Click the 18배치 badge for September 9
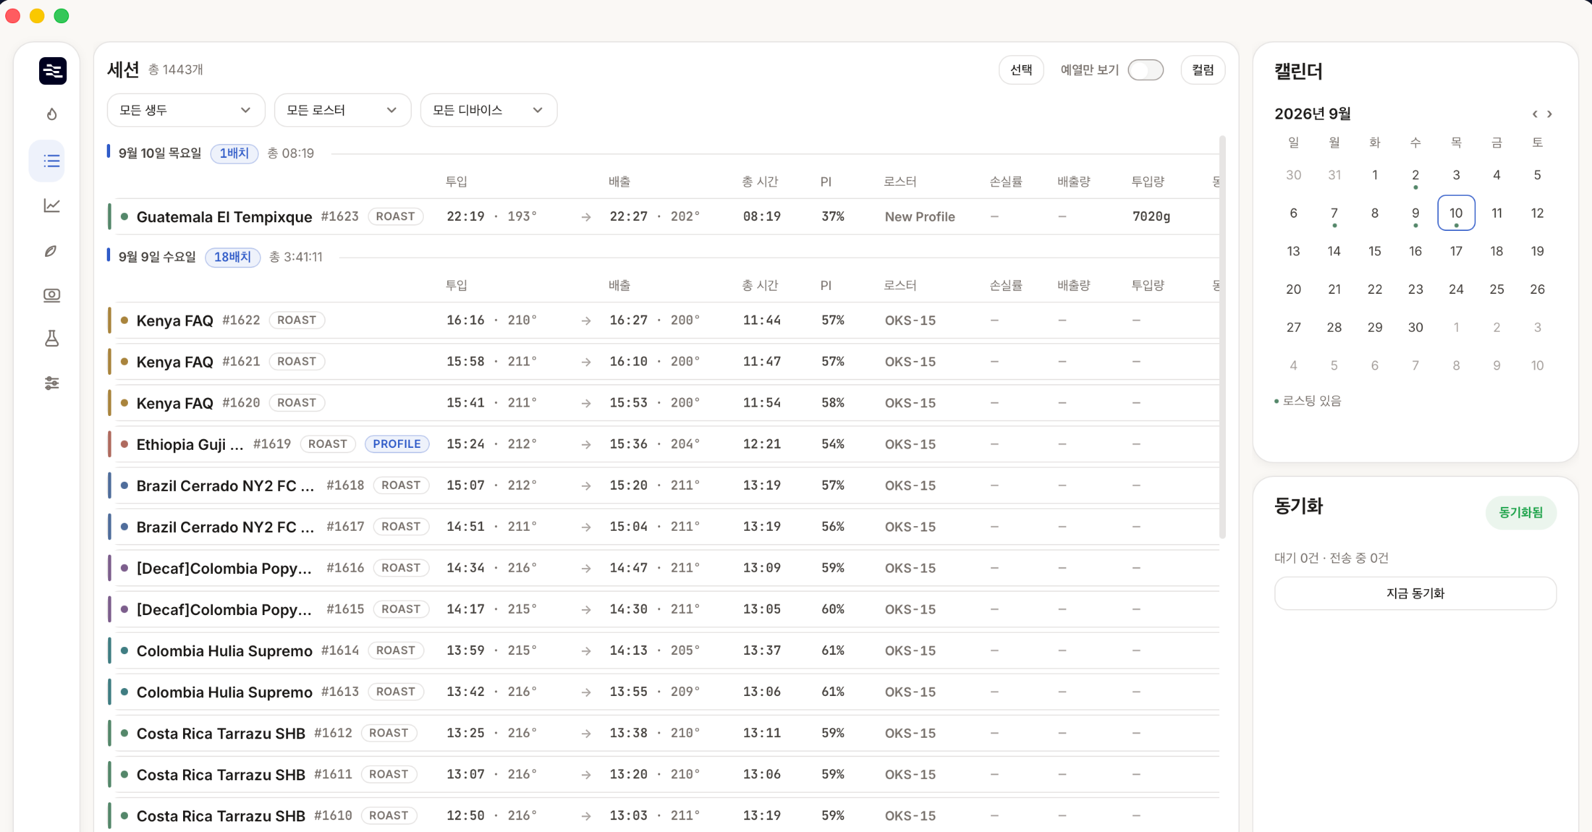The image size is (1592, 832). pyautogui.click(x=232, y=257)
